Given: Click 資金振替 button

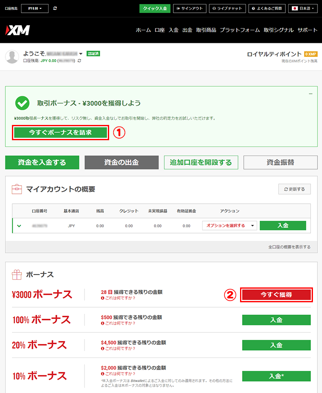Looking at the screenshot, I should 280,162.
